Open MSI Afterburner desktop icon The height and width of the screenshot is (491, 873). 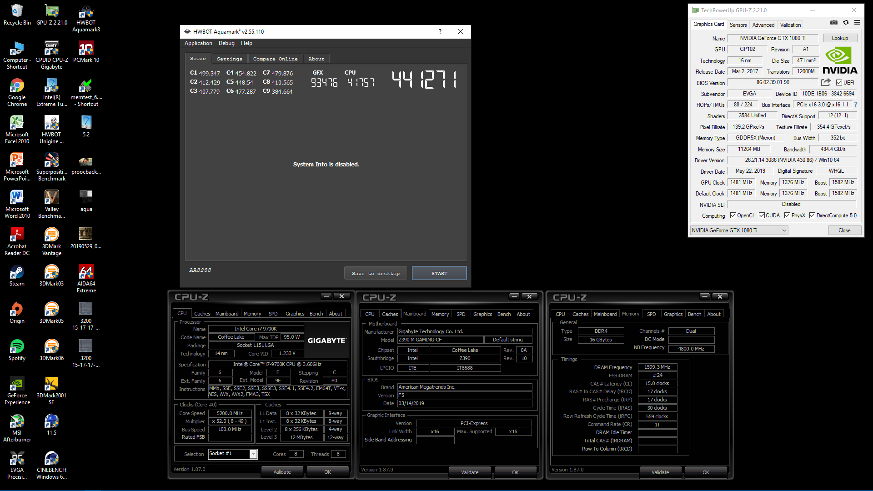[x=17, y=429]
